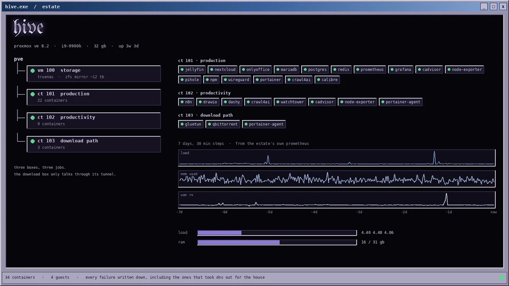Click the nextcloud container chip
The image size is (509, 286).
point(223,69)
